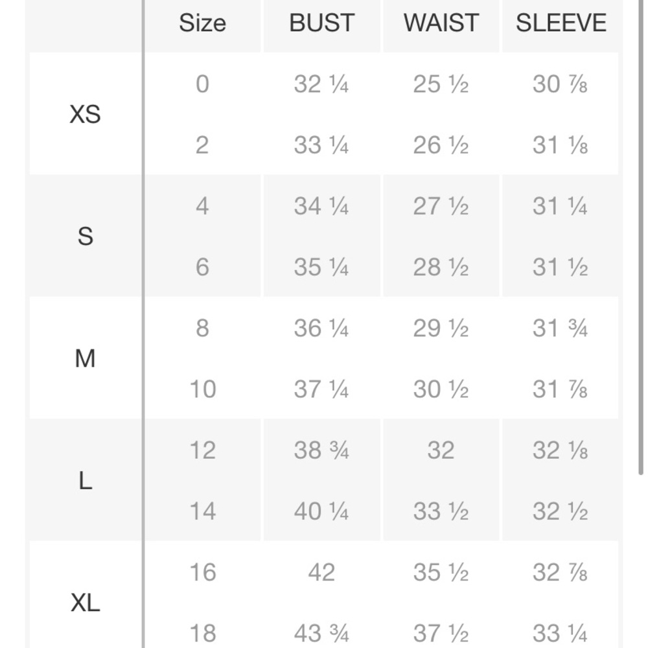Click the SLEEVE column header
The width and height of the screenshot is (648, 648).
pos(561,23)
